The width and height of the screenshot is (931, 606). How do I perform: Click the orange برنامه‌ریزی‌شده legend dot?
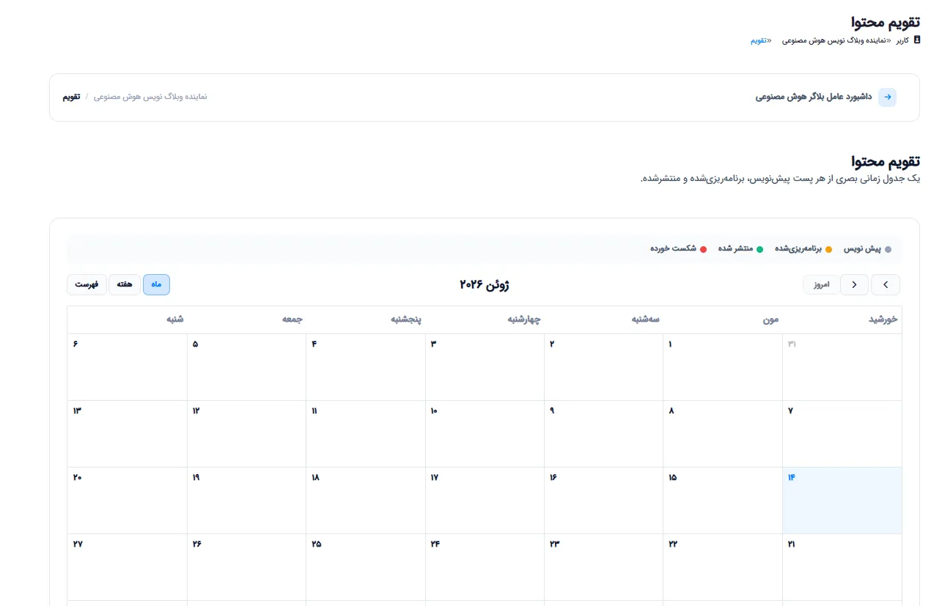pyautogui.click(x=829, y=250)
